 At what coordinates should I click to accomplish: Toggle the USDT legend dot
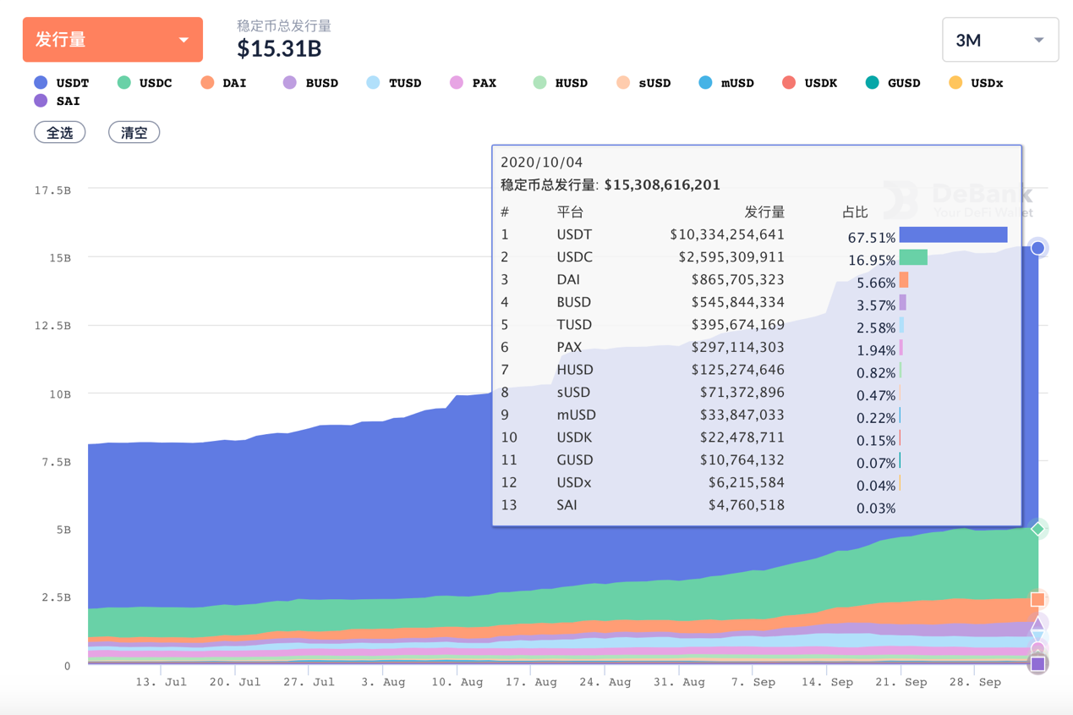tap(41, 83)
